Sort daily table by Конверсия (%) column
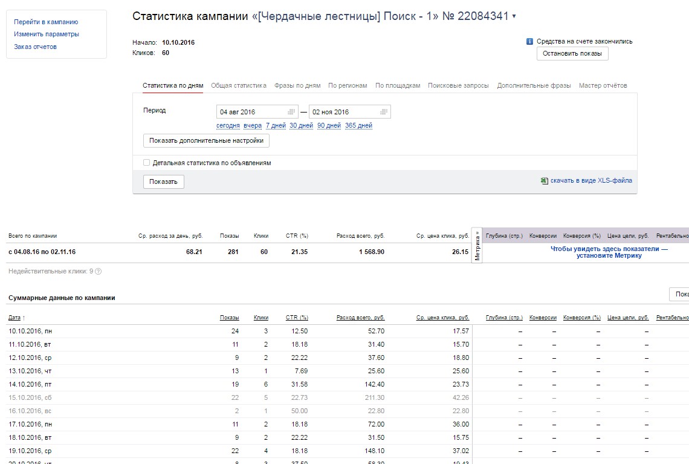 click(582, 318)
